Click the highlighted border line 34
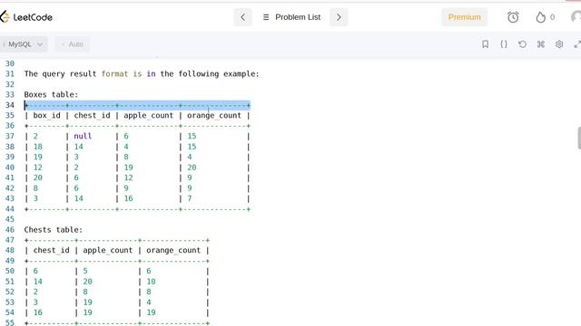 pyautogui.click(x=137, y=105)
